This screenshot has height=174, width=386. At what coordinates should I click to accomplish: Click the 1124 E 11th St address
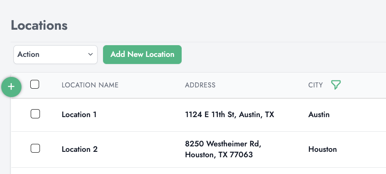coord(229,115)
